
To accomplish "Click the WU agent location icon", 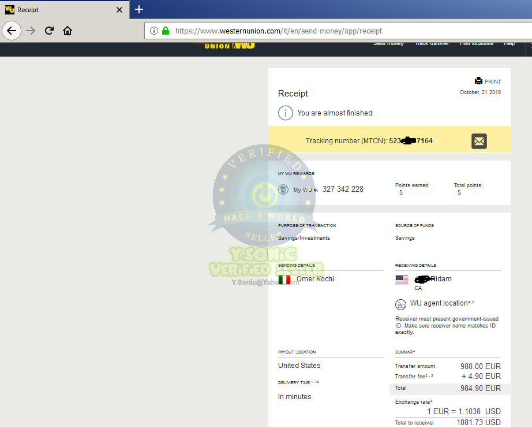I will pyautogui.click(x=400, y=304).
